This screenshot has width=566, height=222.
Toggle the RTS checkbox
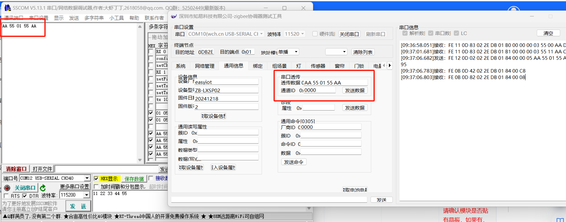tap(6, 196)
